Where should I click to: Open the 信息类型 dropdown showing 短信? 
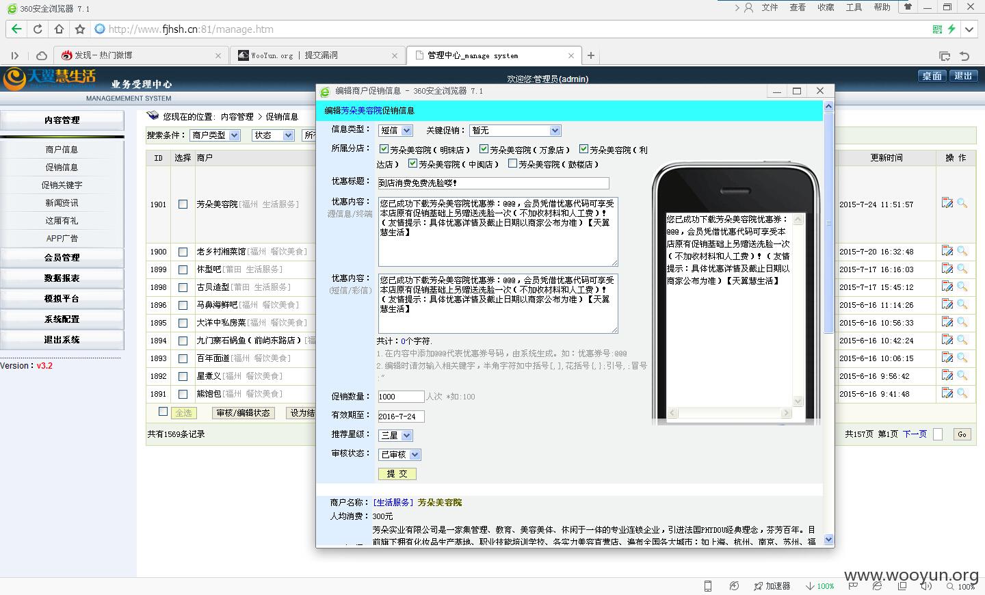click(x=395, y=130)
